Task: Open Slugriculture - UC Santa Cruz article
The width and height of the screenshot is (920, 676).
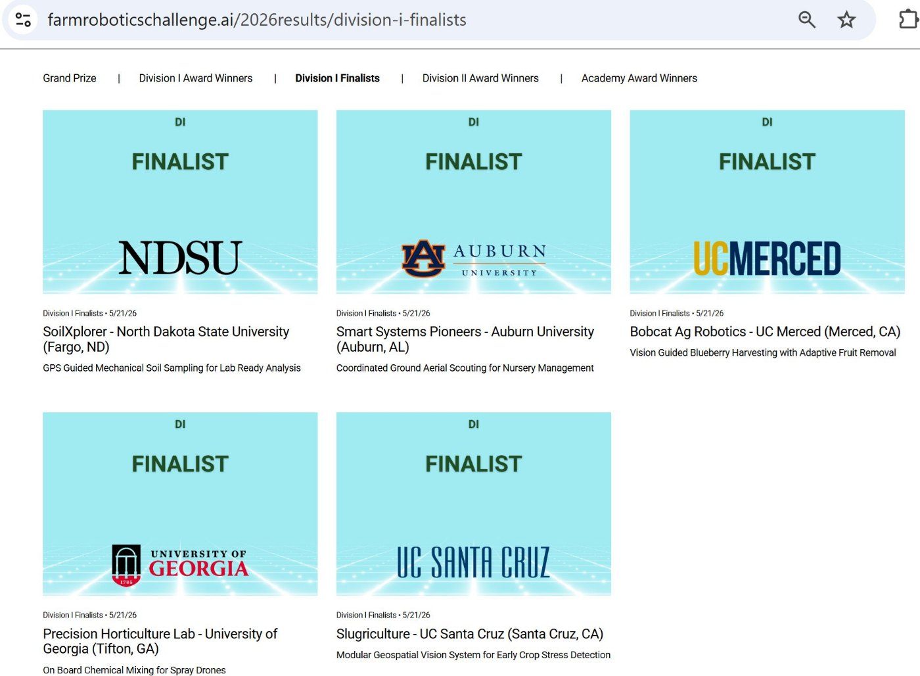Action: 470,634
